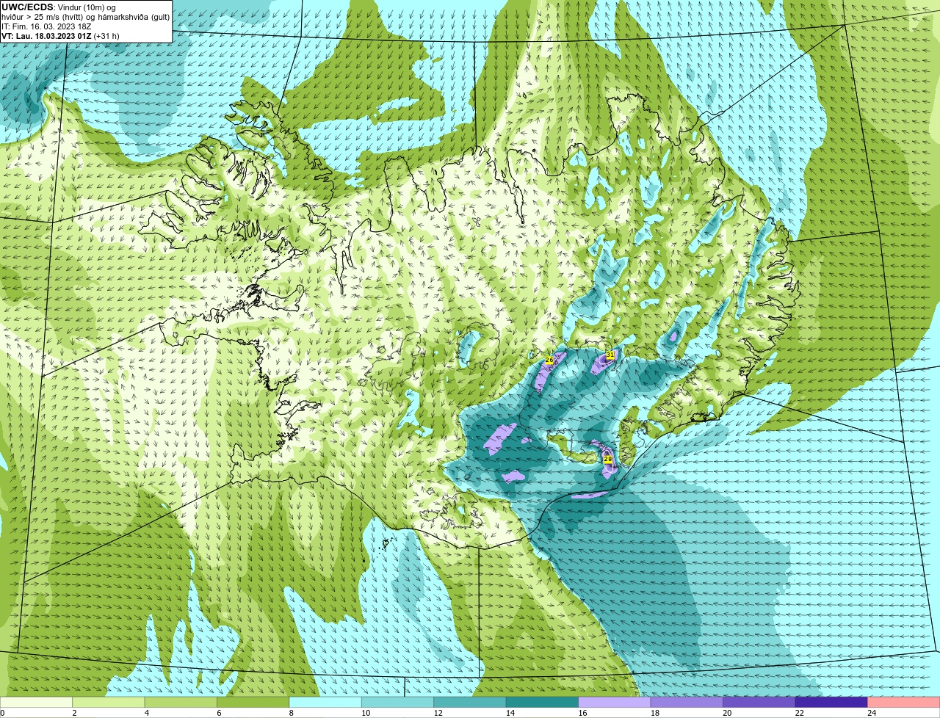Click the scale value 16
Viewport: 940px width, 718px height.
point(582,713)
